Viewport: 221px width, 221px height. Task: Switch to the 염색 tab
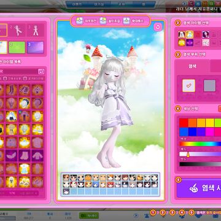192,66
